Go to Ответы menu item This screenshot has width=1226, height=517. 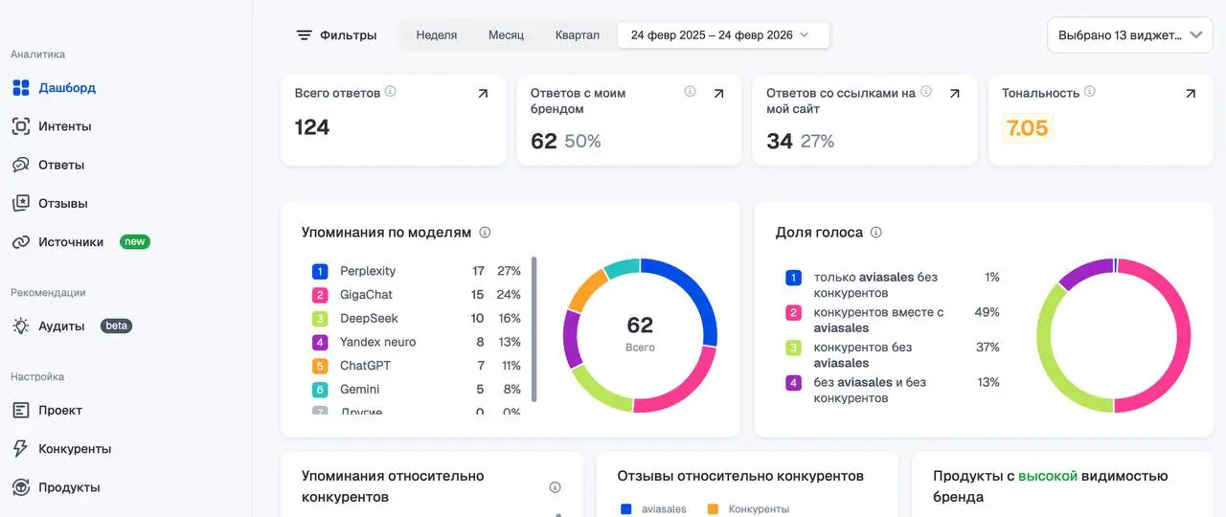(61, 165)
